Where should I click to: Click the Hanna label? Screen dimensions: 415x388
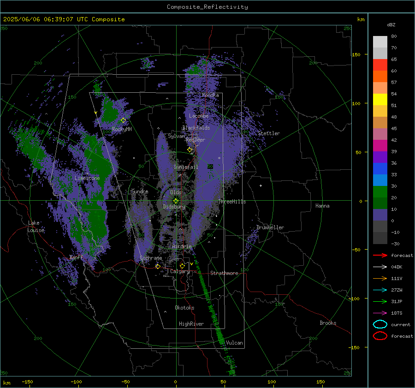point(322,206)
